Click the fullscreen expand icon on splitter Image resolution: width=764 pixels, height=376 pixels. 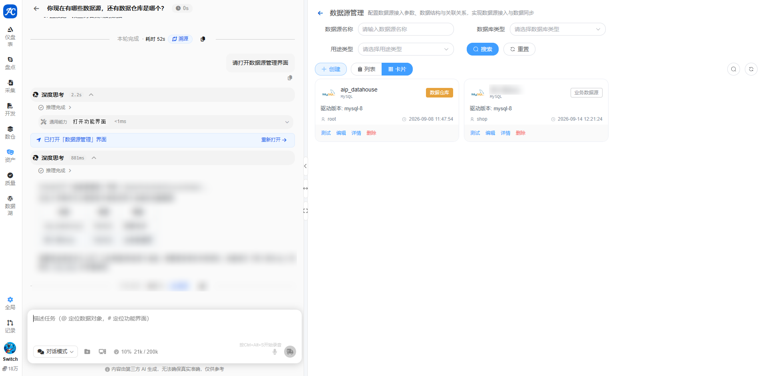305,211
